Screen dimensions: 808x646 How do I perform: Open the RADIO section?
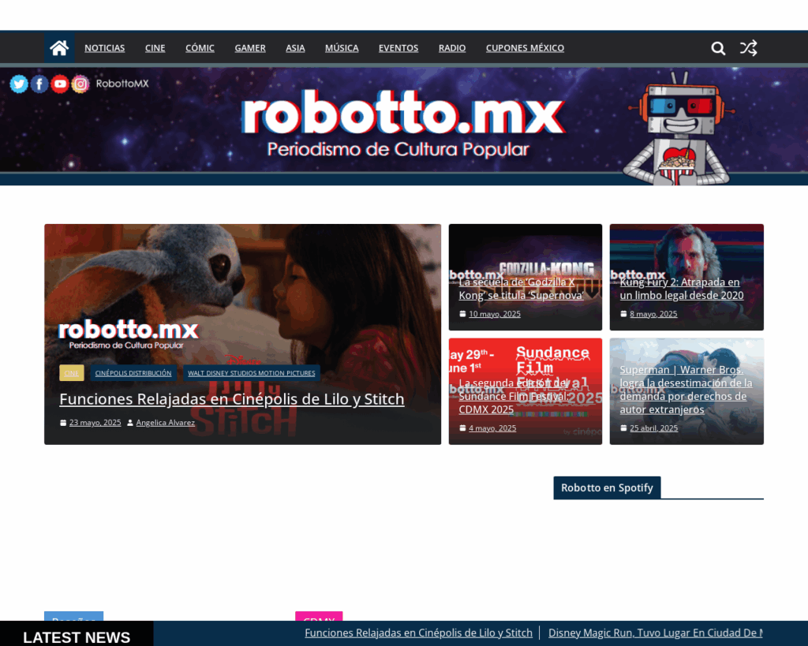[452, 47]
